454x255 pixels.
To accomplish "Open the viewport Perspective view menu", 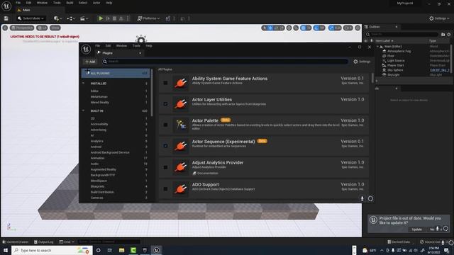I will (22, 28).
